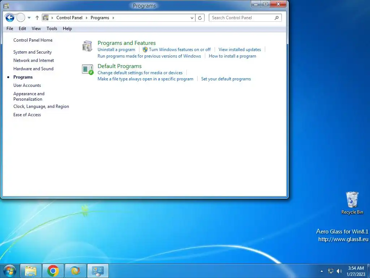The image size is (370, 278).
Task: Close the Programs window
Action: 278,4
